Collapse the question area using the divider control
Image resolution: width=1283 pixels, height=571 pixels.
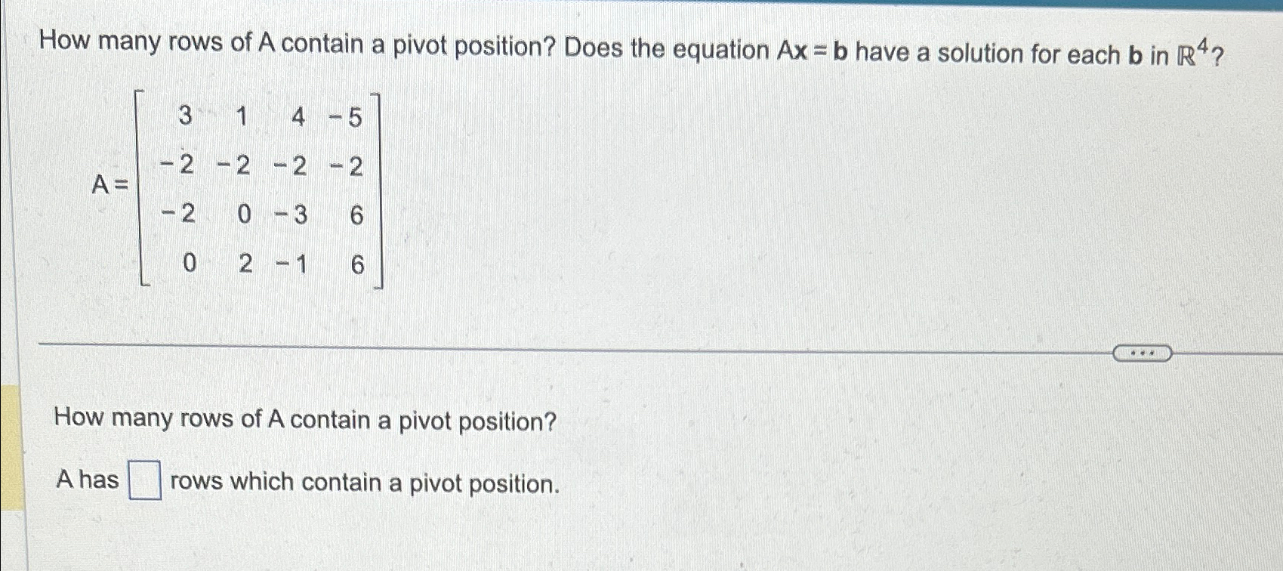(x=1143, y=352)
